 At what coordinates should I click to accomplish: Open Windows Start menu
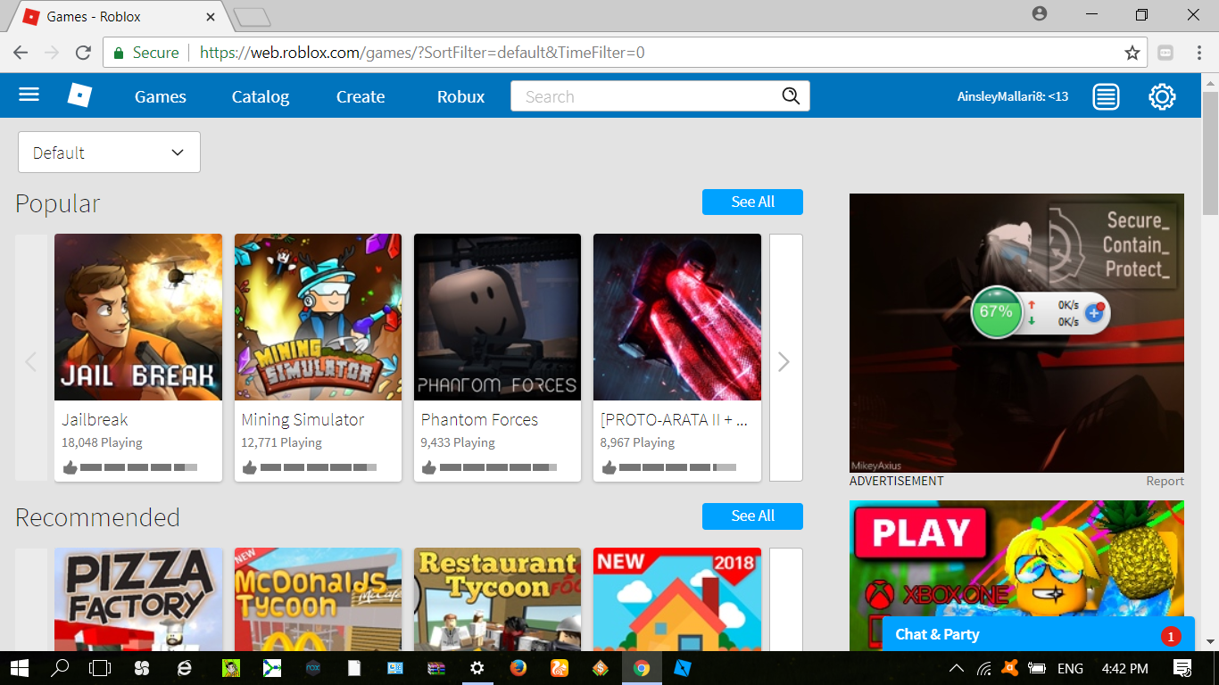click(x=18, y=668)
